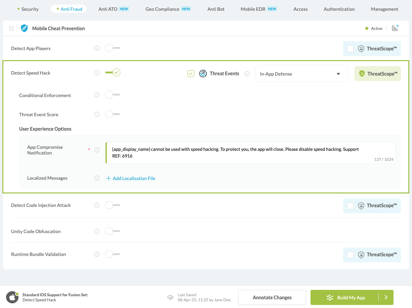Disable the Detect Speed Hack toggle
Image resolution: width=412 pixels, height=308 pixels.
[113, 73]
